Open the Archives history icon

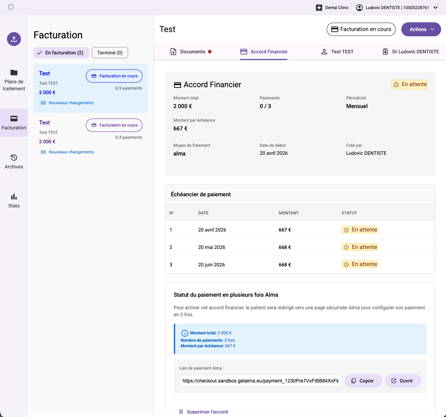coord(14,158)
